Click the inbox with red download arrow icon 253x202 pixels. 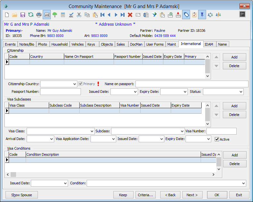point(178,15)
